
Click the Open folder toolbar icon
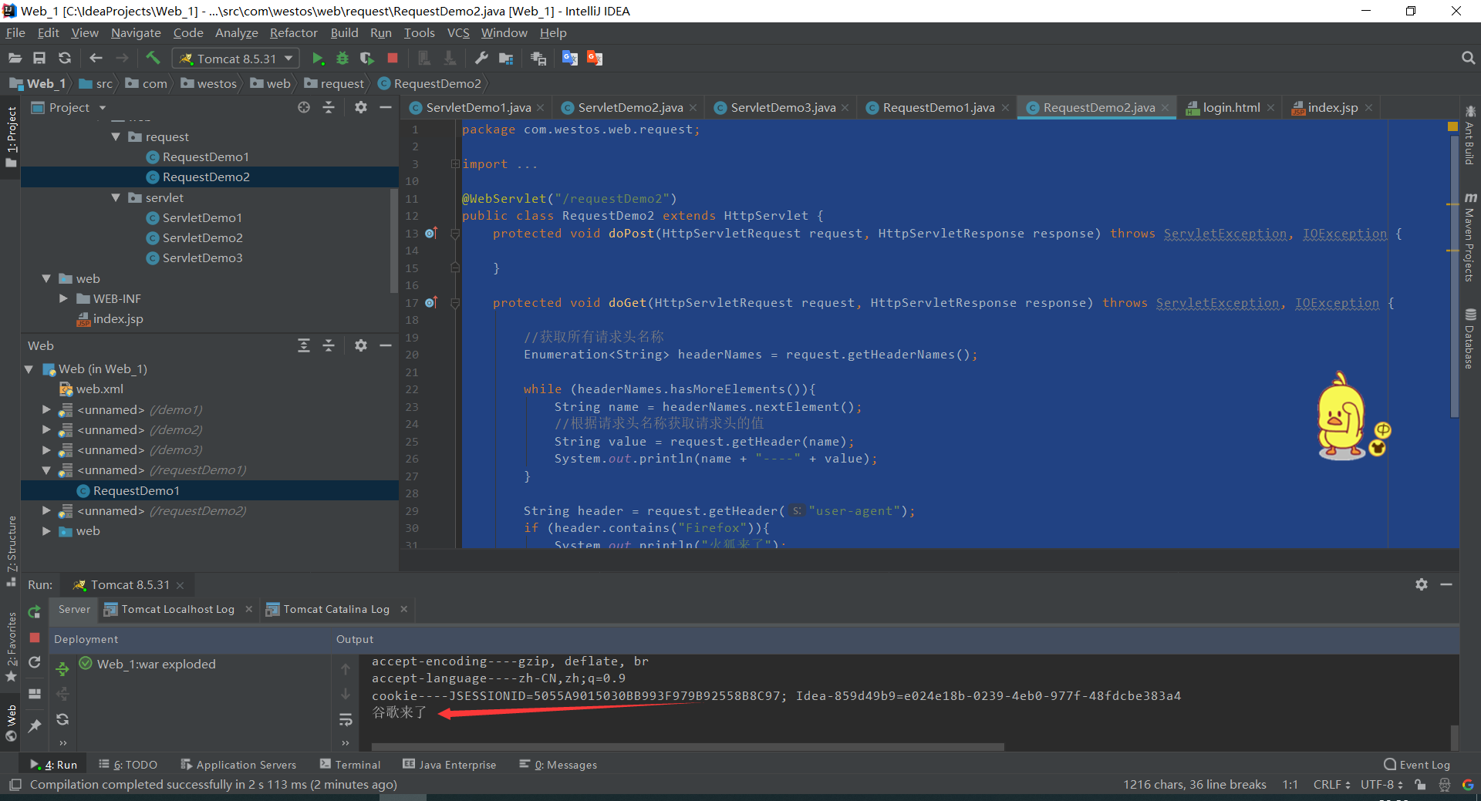coord(15,58)
